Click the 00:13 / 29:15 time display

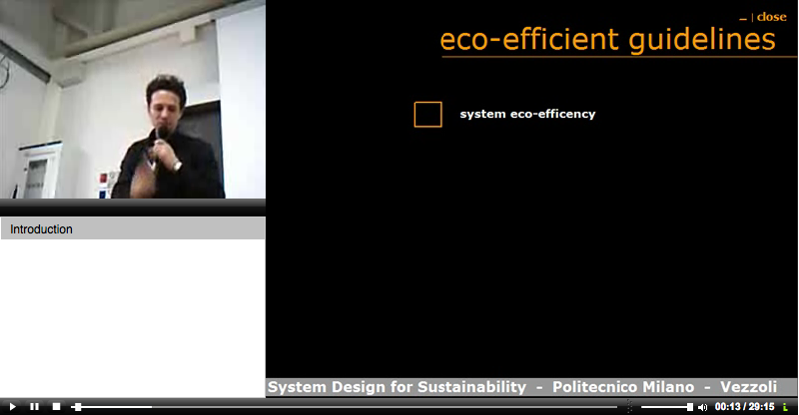[744, 407]
